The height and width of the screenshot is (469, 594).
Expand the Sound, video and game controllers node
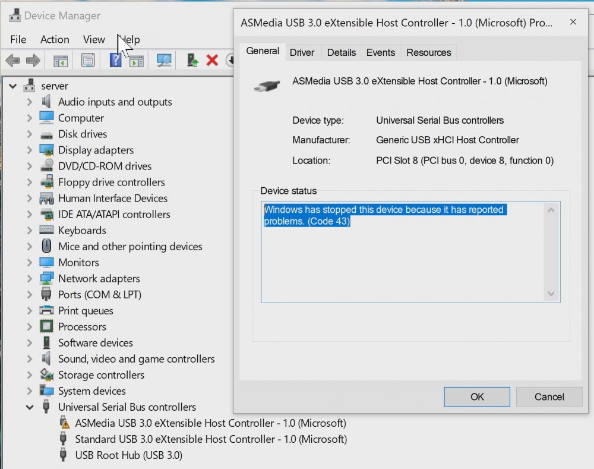(30, 358)
